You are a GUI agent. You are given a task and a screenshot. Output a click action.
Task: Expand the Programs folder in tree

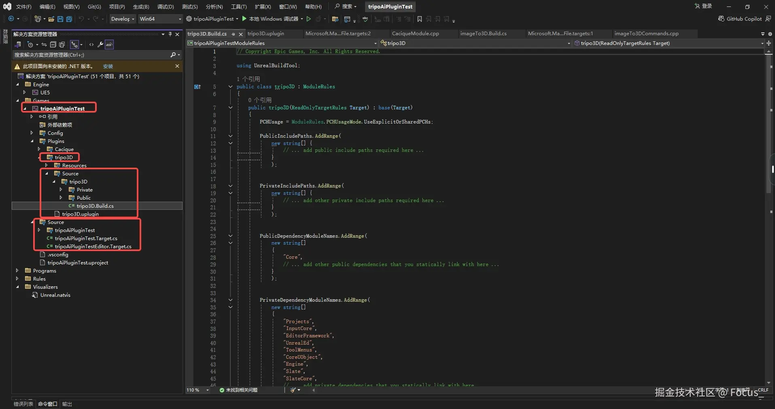[17, 271]
